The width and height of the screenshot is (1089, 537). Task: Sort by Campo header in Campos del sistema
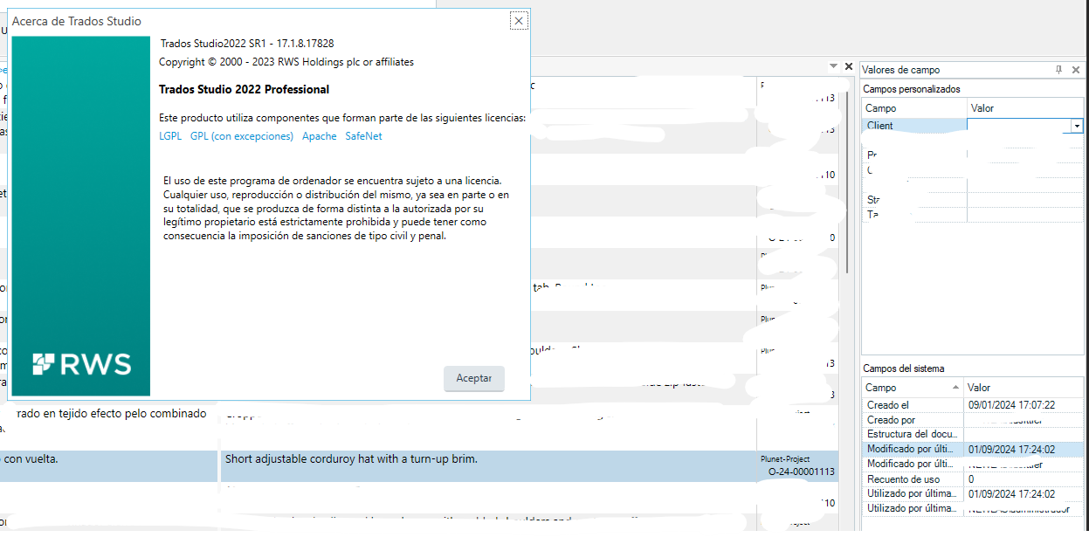(x=913, y=388)
